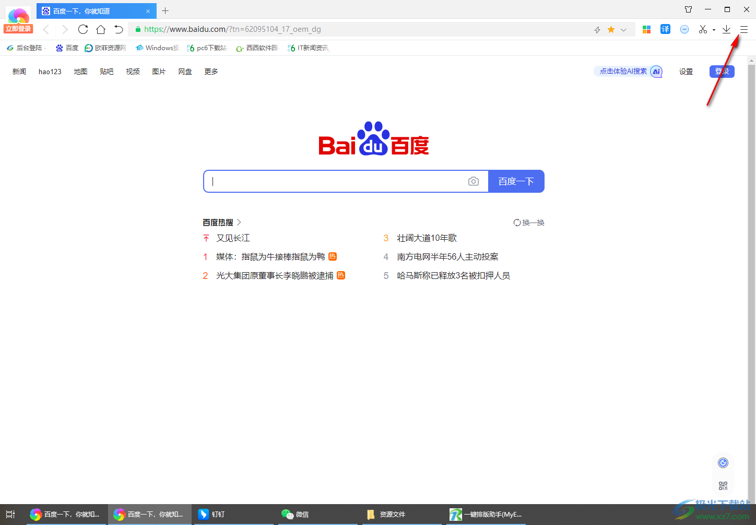Click the browser logo login avatar
Image resolution: width=756 pixels, height=525 pixels.
coord(19,19)
